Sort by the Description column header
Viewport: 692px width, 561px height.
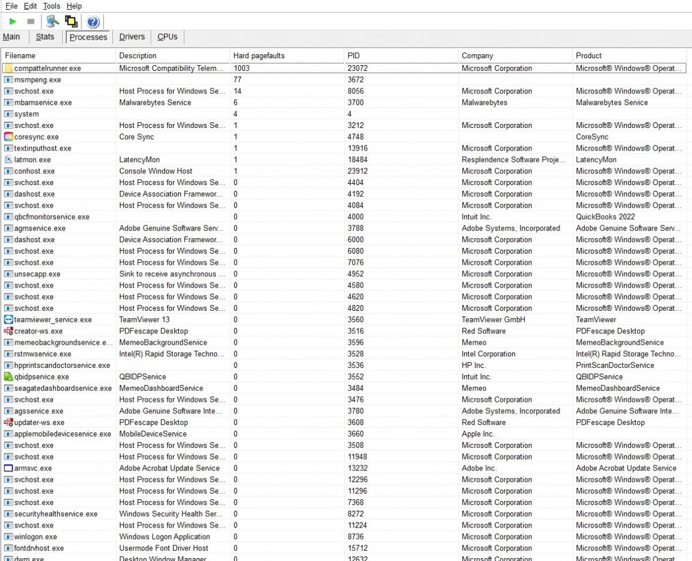pos(172,55)
